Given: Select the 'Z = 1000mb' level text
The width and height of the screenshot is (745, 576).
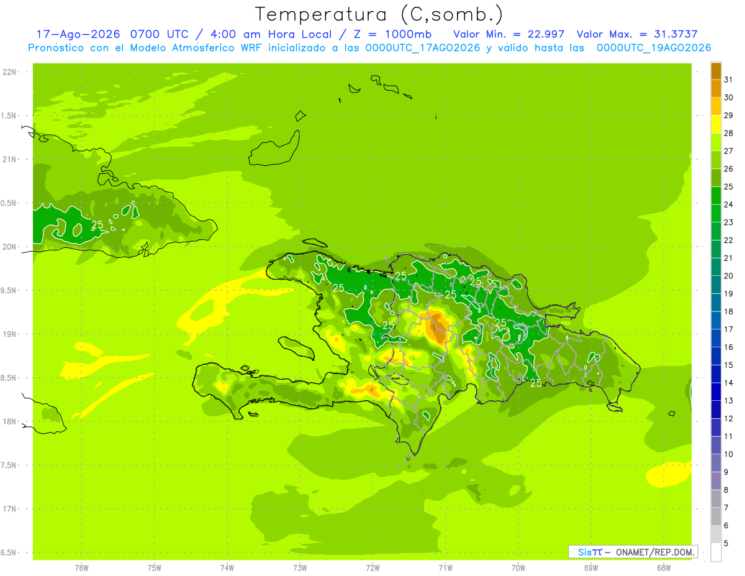Looking at the screenshot, I should point(391,34).
